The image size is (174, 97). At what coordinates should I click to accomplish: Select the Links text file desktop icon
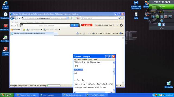(136, 16)
